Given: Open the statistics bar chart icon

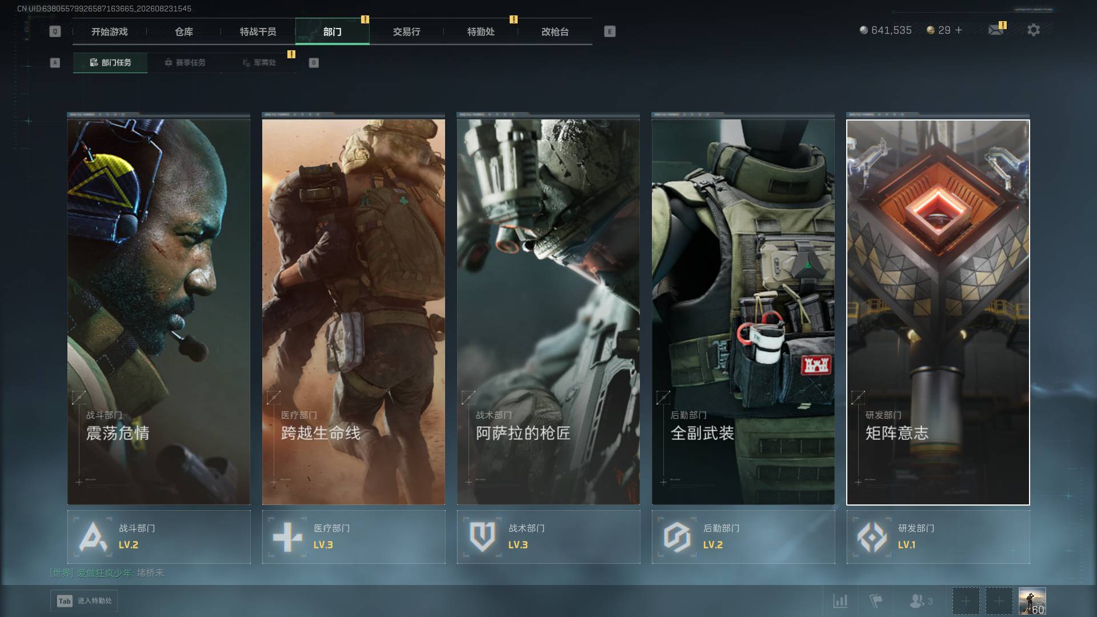Looking at the screenshot, I should pos(840,601).
